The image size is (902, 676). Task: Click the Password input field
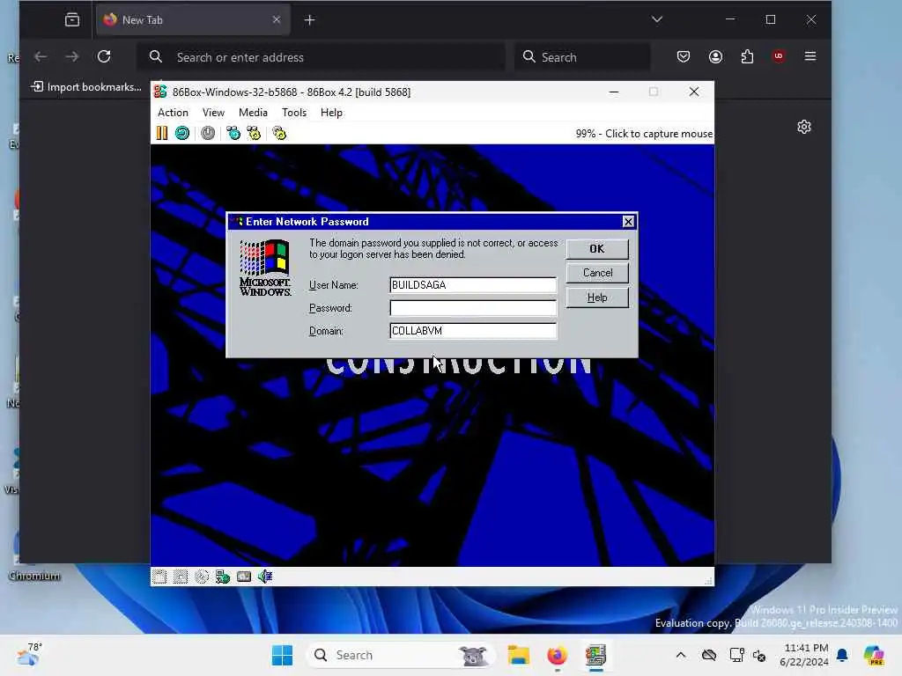coord(473,308)
